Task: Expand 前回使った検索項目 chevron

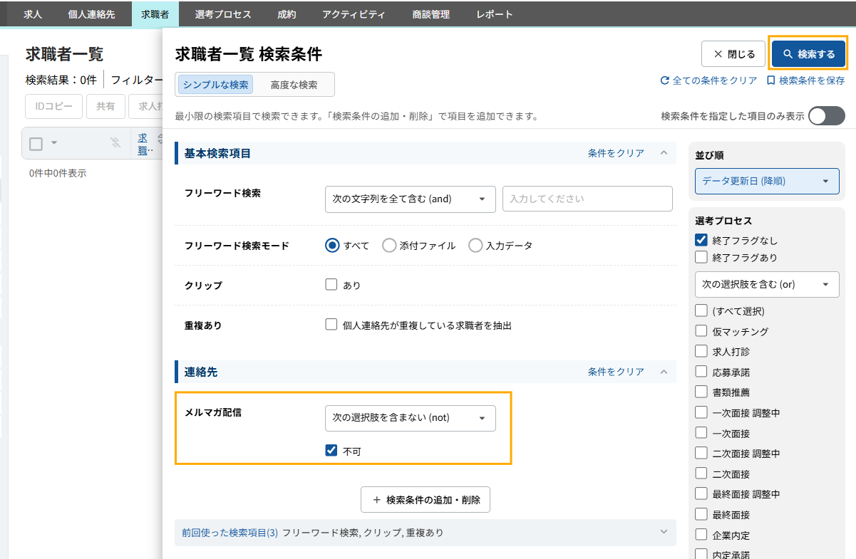Action: click(664, 532)
